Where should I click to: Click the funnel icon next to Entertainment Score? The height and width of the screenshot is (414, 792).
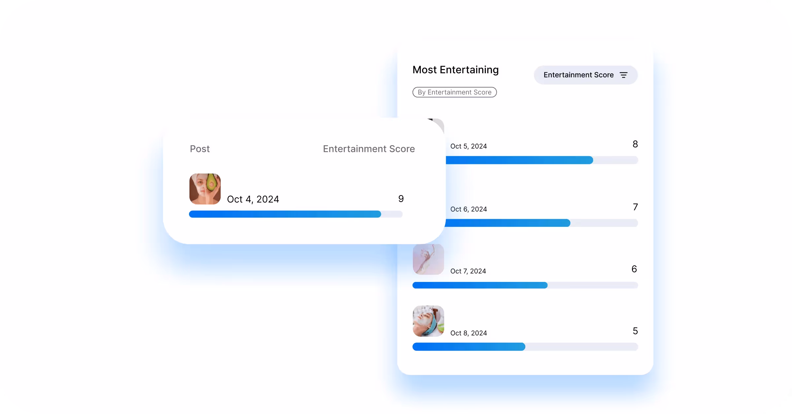coord(623,75)
